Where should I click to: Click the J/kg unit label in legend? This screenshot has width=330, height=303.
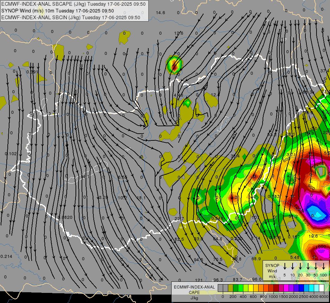[194, 298]
